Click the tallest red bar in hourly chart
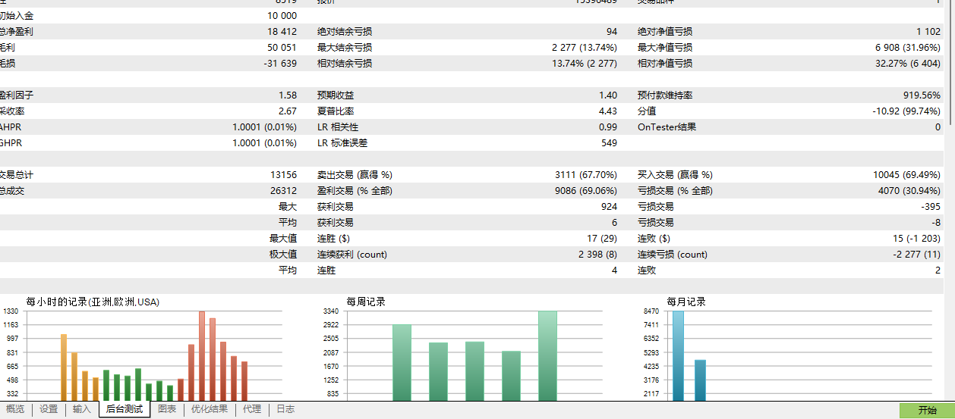Screen dimensions: 955x419 tap(202, 356)
